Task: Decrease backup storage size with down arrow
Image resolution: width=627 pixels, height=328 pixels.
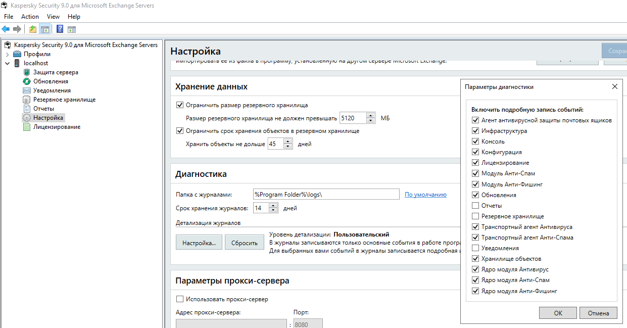Action: (x=371, y=121)
